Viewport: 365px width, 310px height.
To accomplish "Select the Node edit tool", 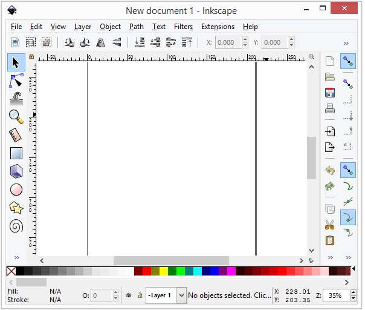I will [16, 81].
